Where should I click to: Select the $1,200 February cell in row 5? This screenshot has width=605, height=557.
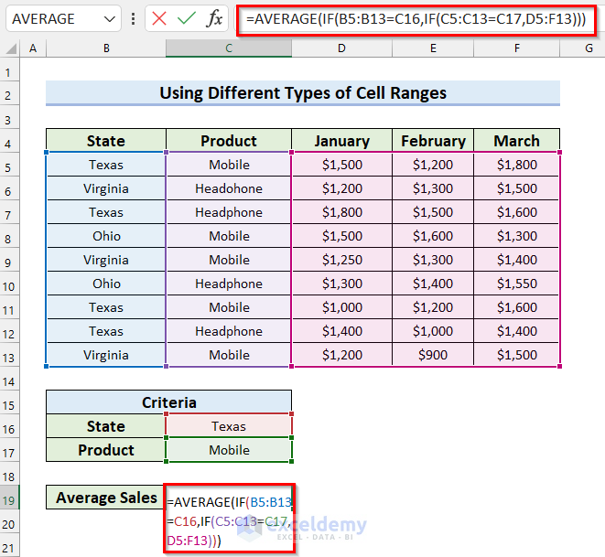point(433,165)
